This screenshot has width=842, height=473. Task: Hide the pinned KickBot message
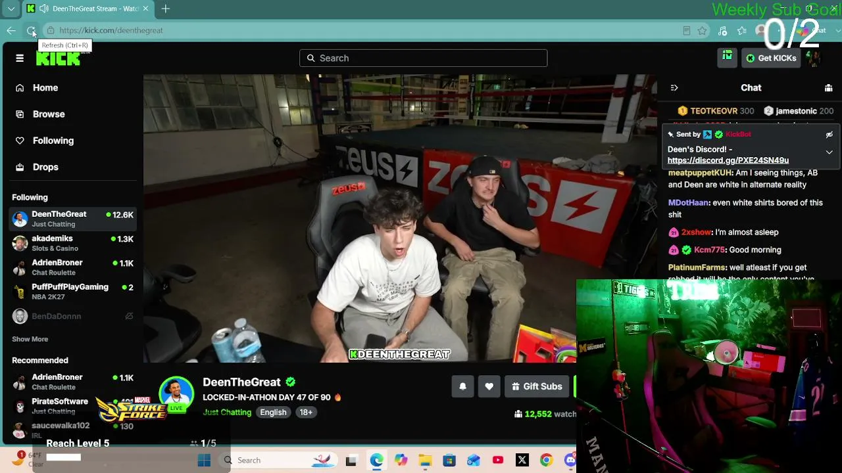pyautogui.click(x=830, y=135)
